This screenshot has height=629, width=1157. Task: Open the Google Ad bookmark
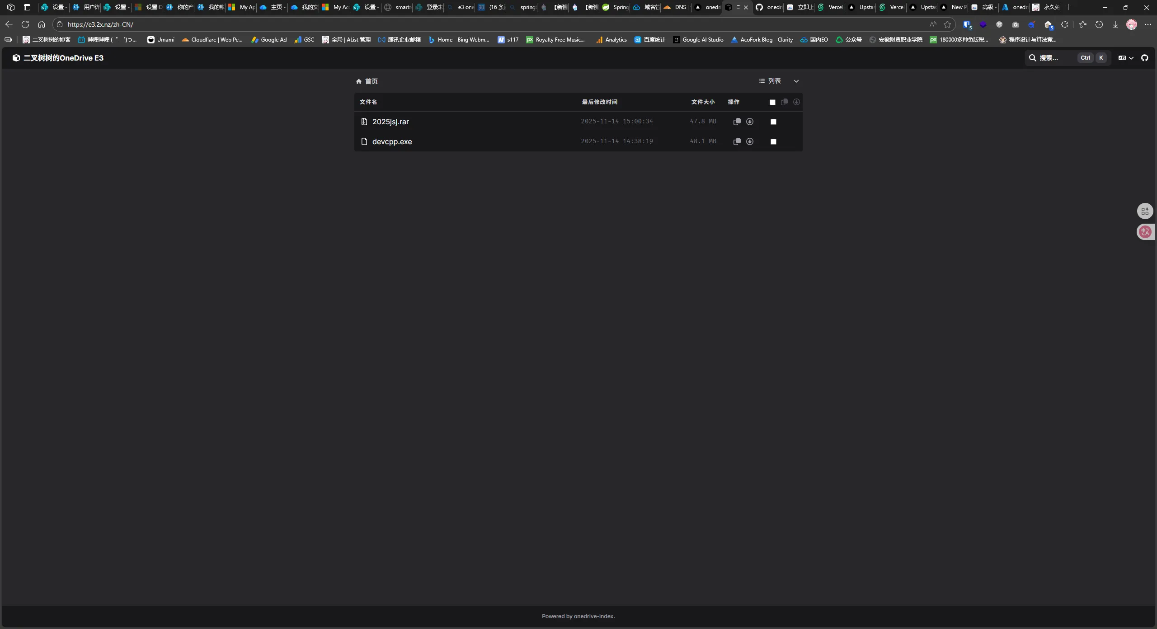coord(269,40)
